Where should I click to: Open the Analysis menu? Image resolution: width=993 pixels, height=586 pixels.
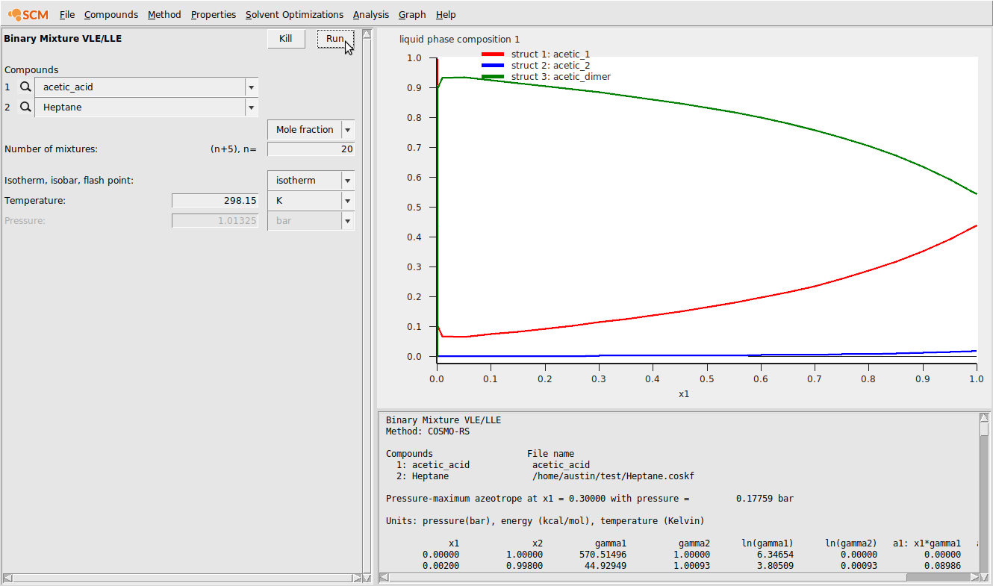click(x=371, y=14)
